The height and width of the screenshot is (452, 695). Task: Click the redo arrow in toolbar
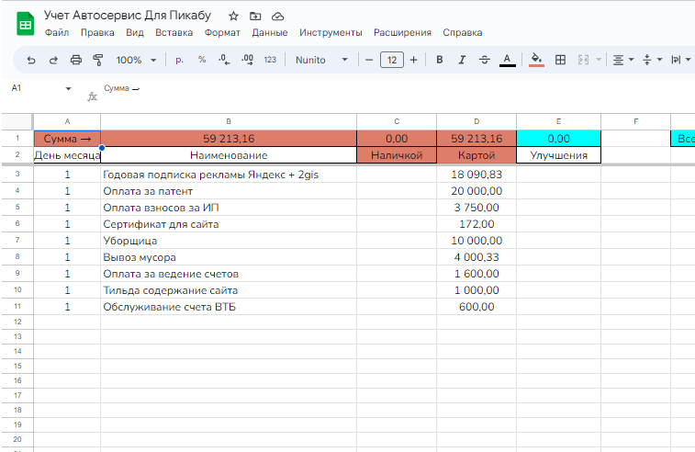pos(53,60)
